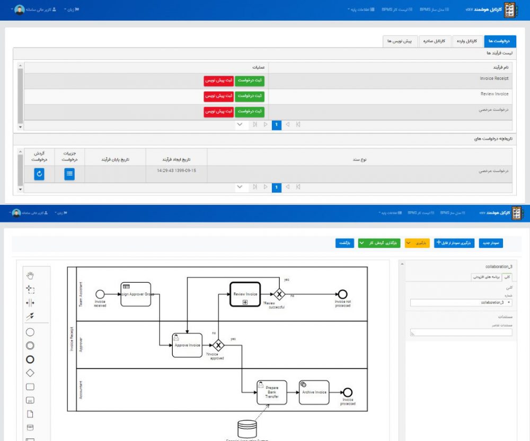Switch to the پیش نویس ها tab
This screenshot has width=530, height=441.
point(400,41)
